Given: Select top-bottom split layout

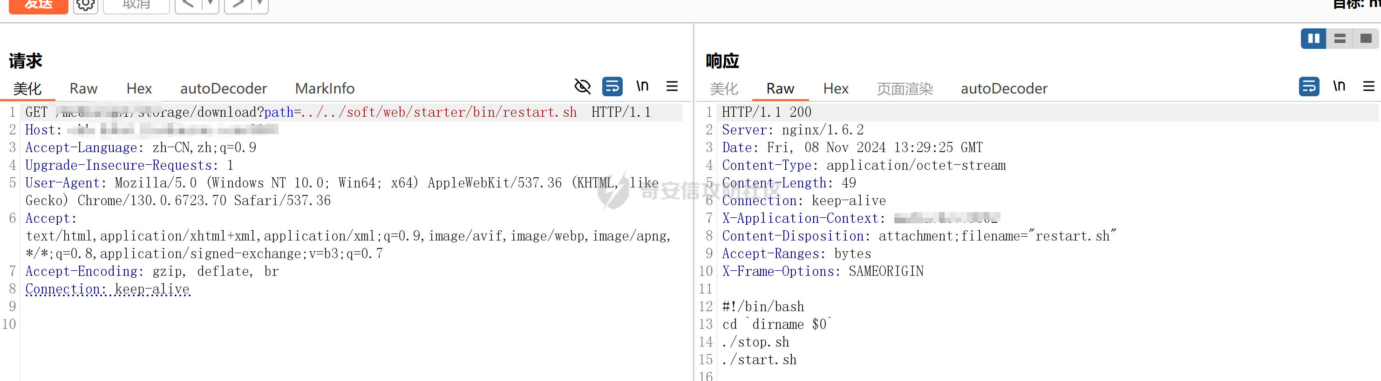Looking at the screenshot, I should [x=1340, y=39].
